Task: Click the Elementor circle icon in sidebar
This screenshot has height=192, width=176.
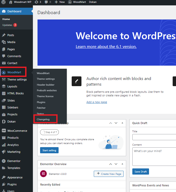Action: coord(4,161)
